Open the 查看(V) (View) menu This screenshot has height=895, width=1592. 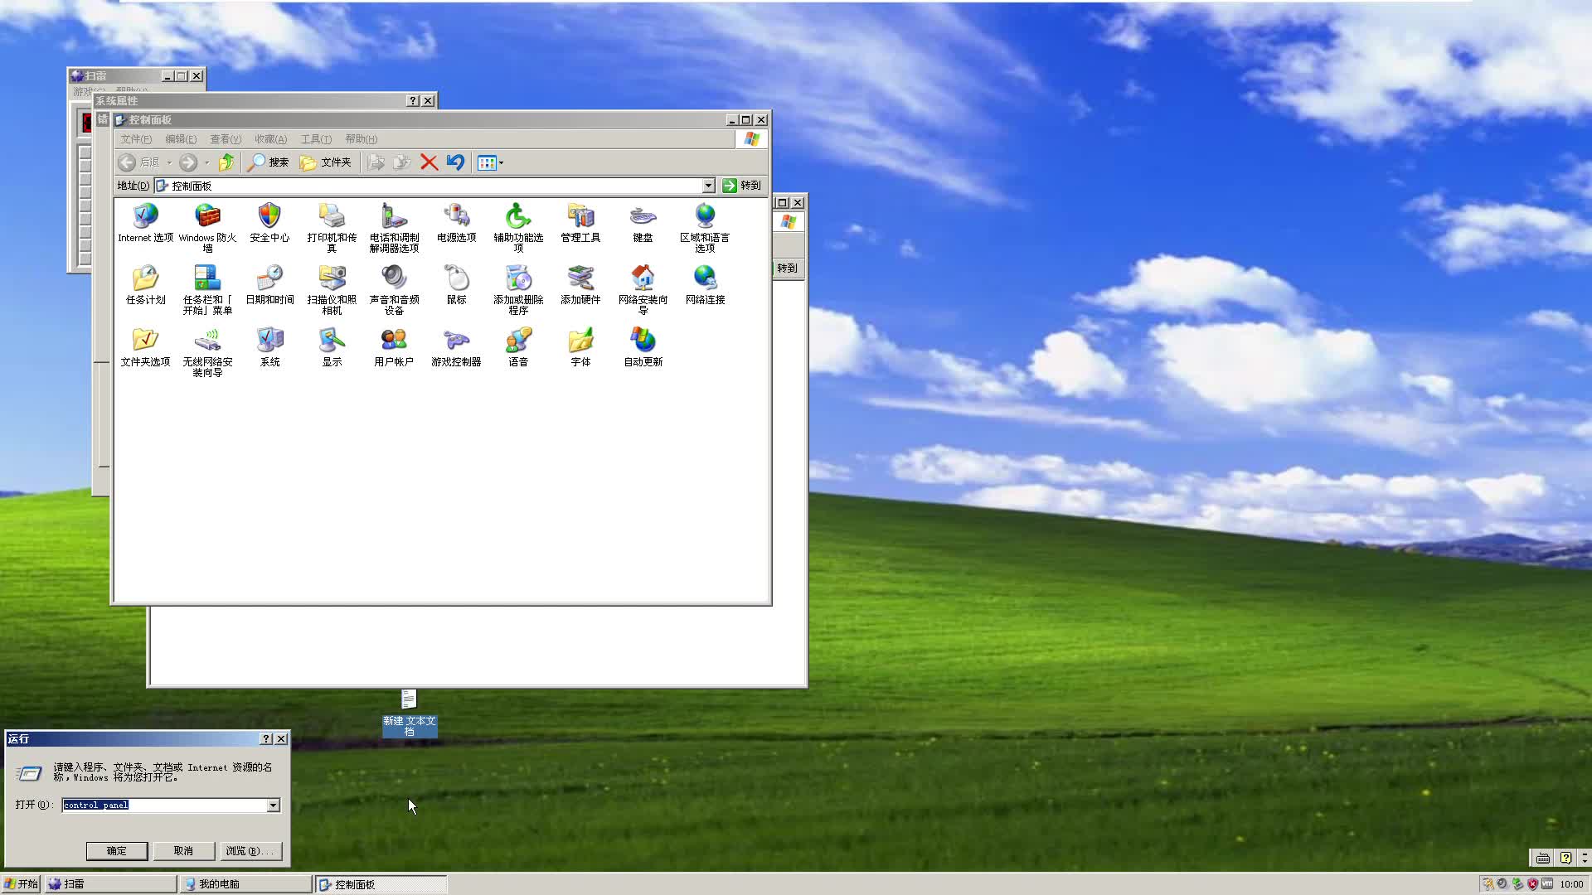click(226, 139)
